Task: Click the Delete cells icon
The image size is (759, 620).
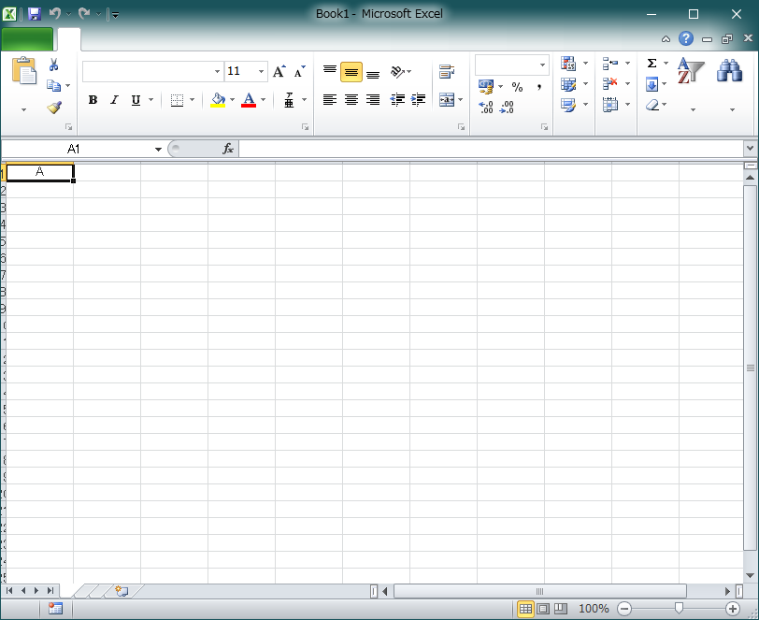Action: (610, 84)
